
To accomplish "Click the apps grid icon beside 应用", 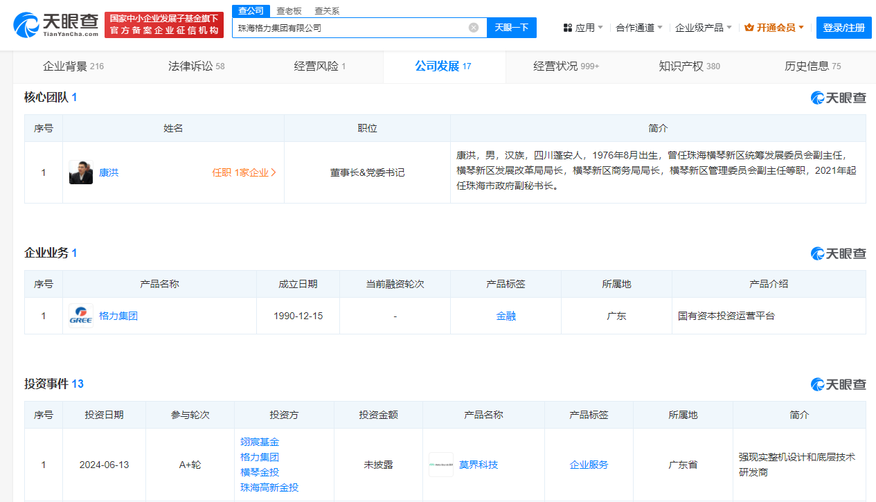I will 567,28.
